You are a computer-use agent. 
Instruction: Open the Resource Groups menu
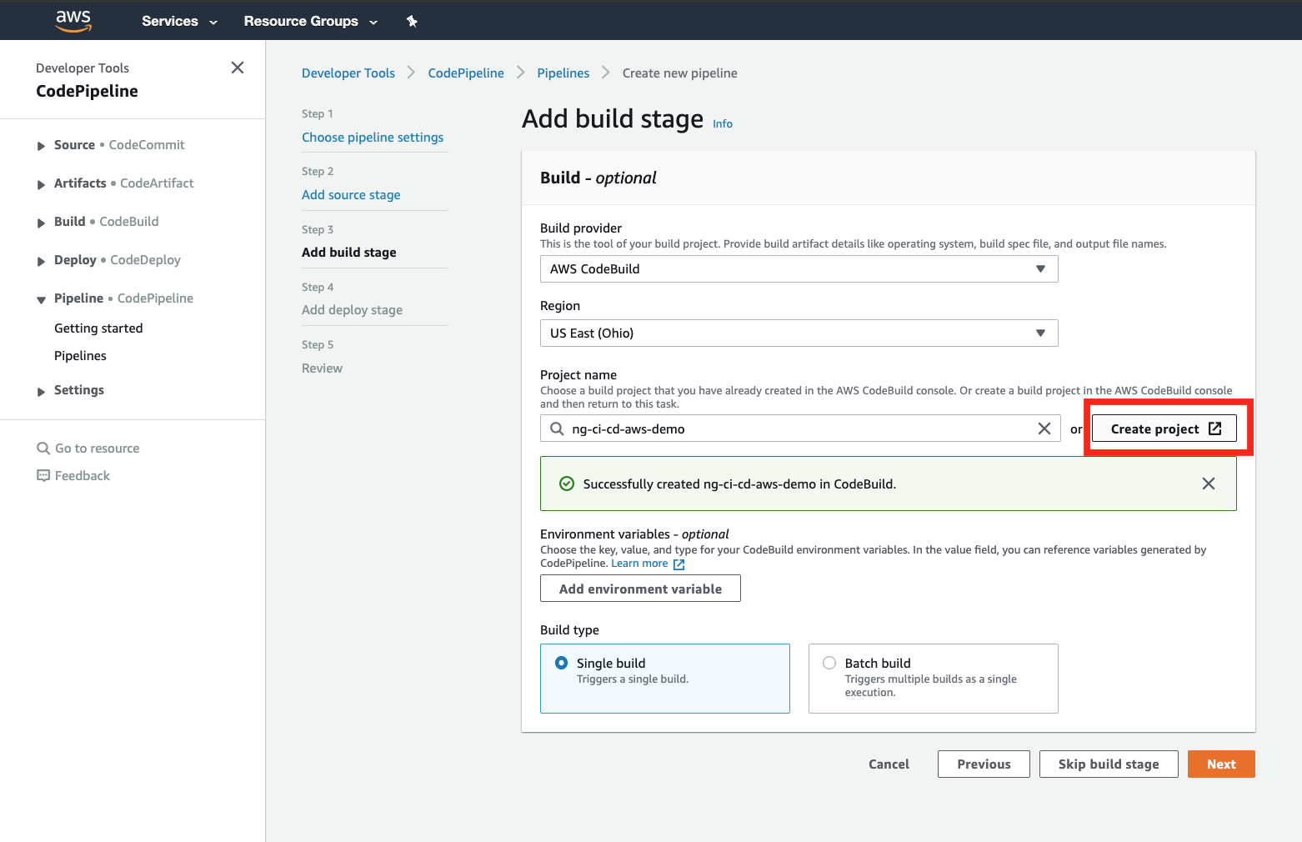pos(310,22)
